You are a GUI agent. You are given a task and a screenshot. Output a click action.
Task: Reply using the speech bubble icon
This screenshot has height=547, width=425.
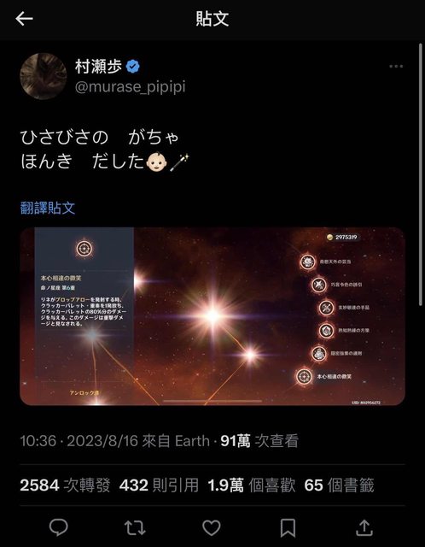[59, 527]
